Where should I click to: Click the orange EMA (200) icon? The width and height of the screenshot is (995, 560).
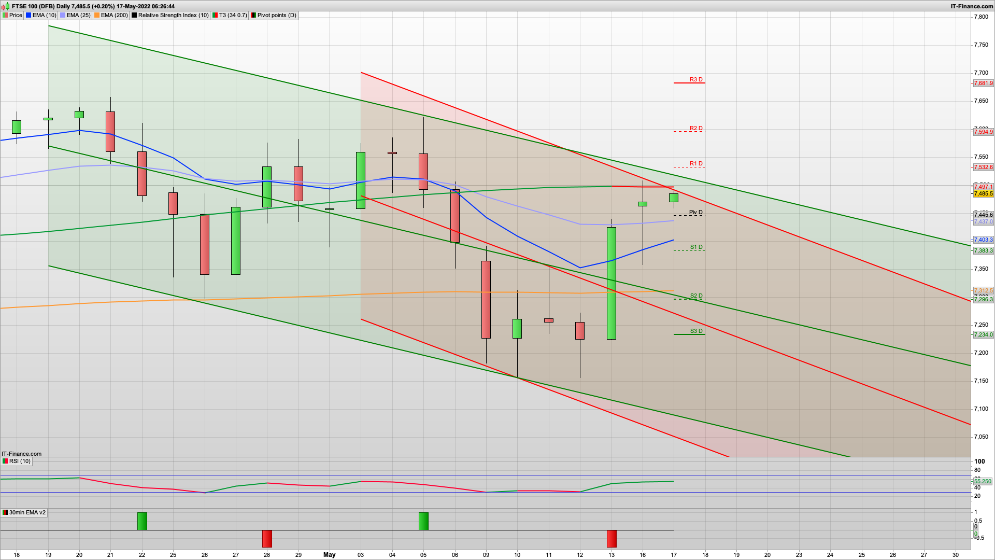tap(97, 15)
